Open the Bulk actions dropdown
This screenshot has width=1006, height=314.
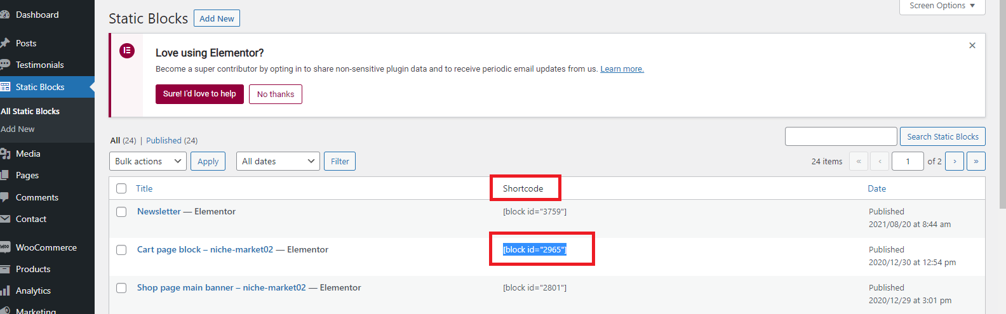point(148,161)
